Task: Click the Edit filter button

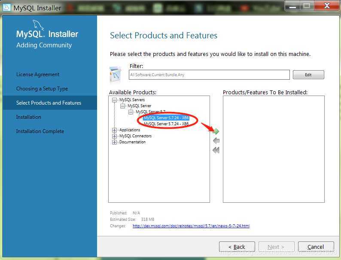Action: tap(308, 75)
